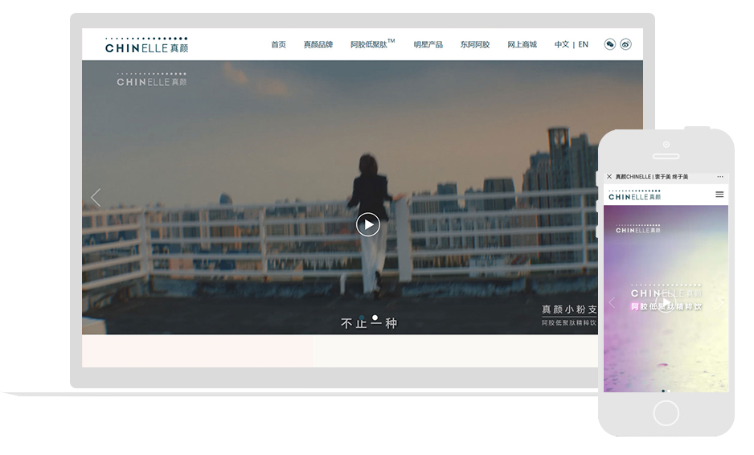Screen dimensions: 754x455
Task: Close the phone browser page with X
Action: [x=609, y=177]
